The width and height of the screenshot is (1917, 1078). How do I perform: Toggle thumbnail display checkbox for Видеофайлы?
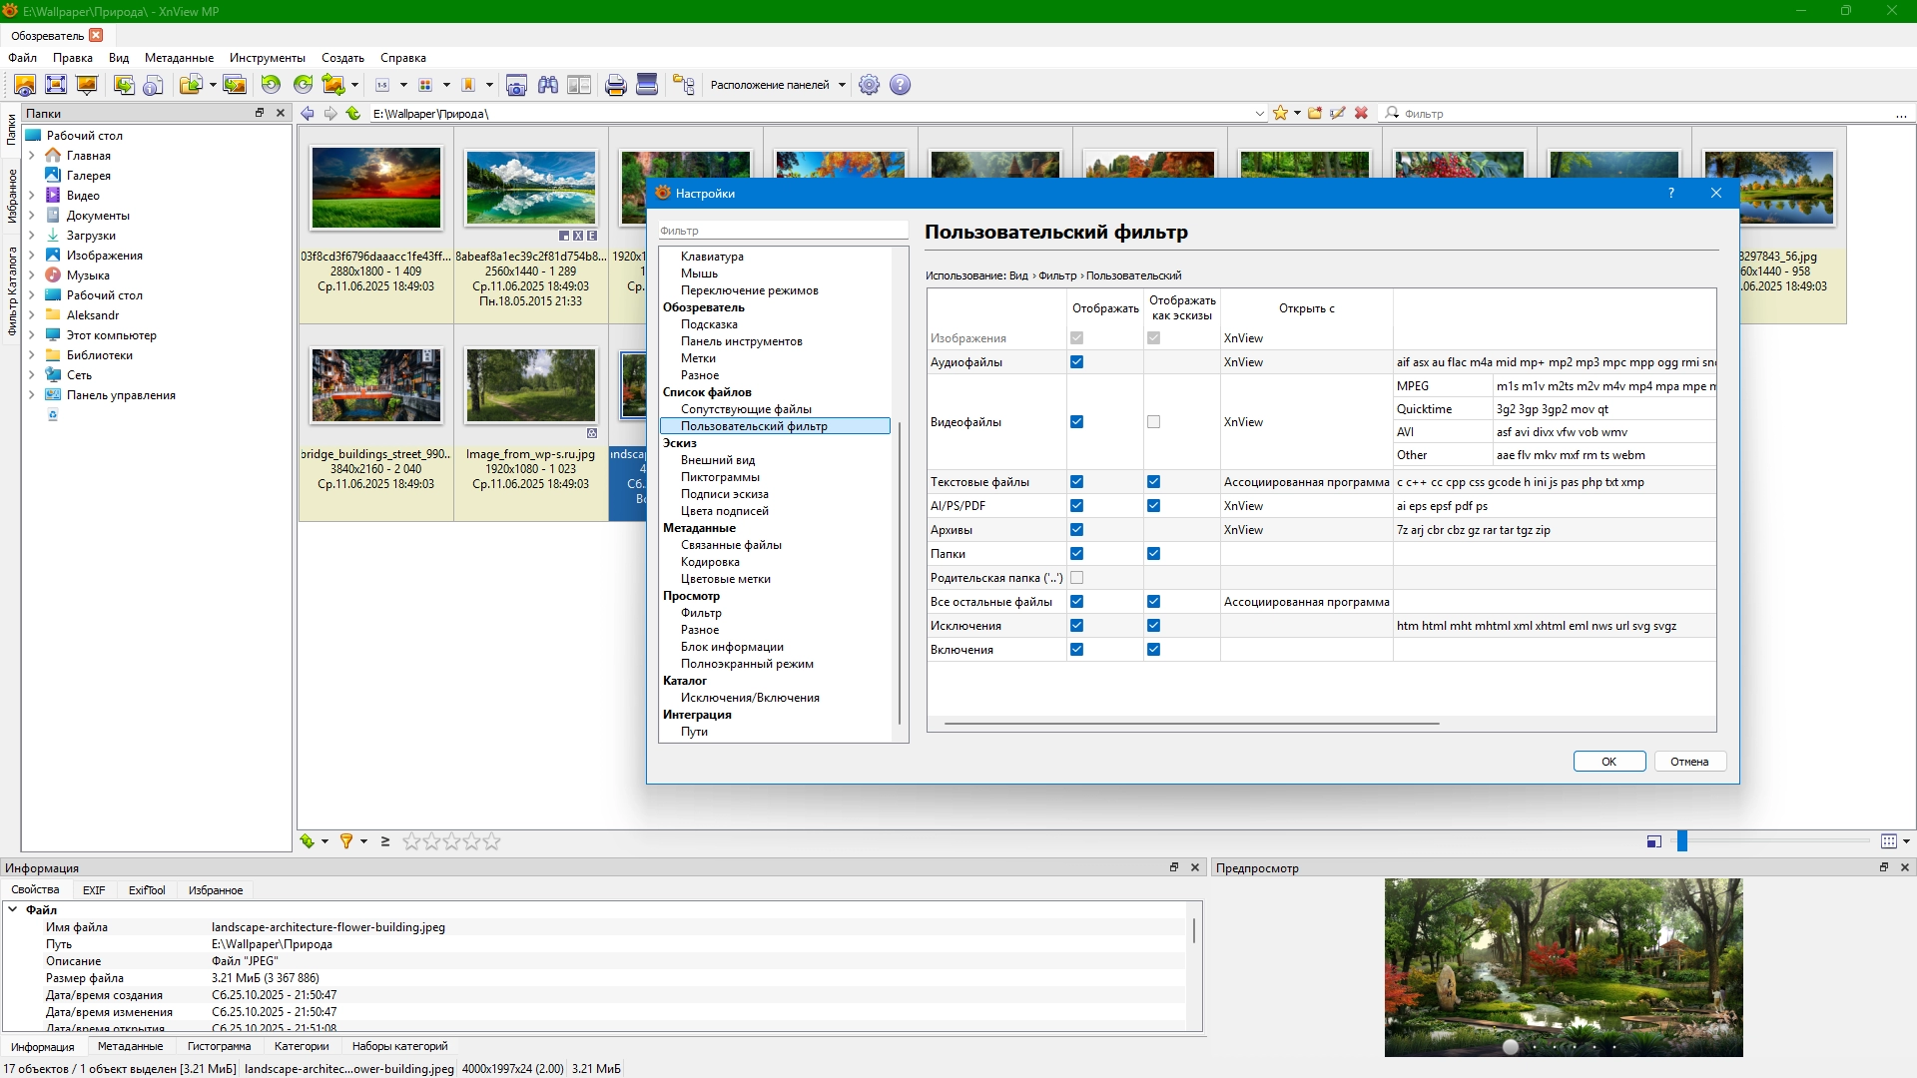1153,422
